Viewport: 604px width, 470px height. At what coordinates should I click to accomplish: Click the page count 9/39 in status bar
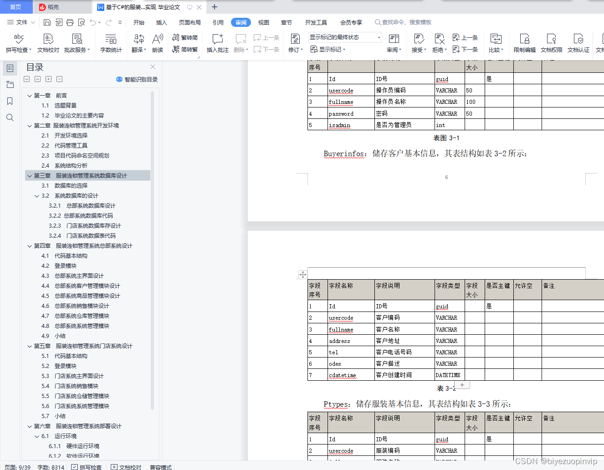(18, 467)
